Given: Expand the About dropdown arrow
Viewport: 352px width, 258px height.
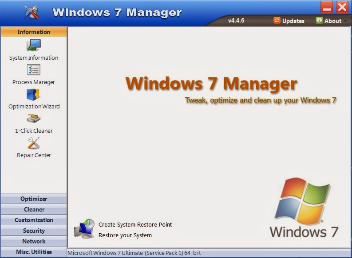Looking at the screenshot, I should point(345,21).
